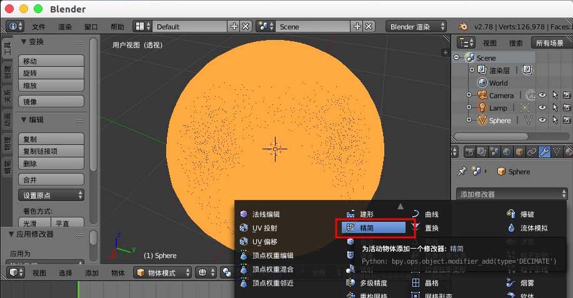Click the pivot point selector icon
Screen dimensions: 573x298
pos(227,272)
